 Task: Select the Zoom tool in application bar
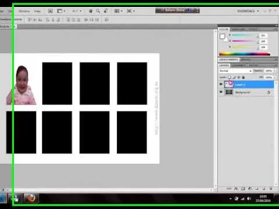tap(98, 11)
